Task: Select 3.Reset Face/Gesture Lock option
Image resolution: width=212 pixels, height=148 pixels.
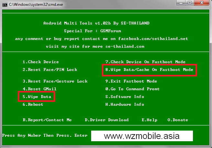Action: click(x=55, y=81)
